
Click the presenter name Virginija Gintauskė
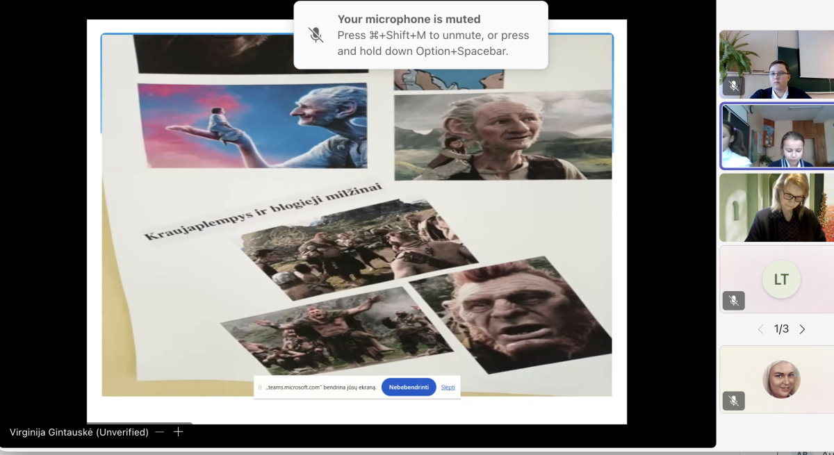[x=79, y=432]
